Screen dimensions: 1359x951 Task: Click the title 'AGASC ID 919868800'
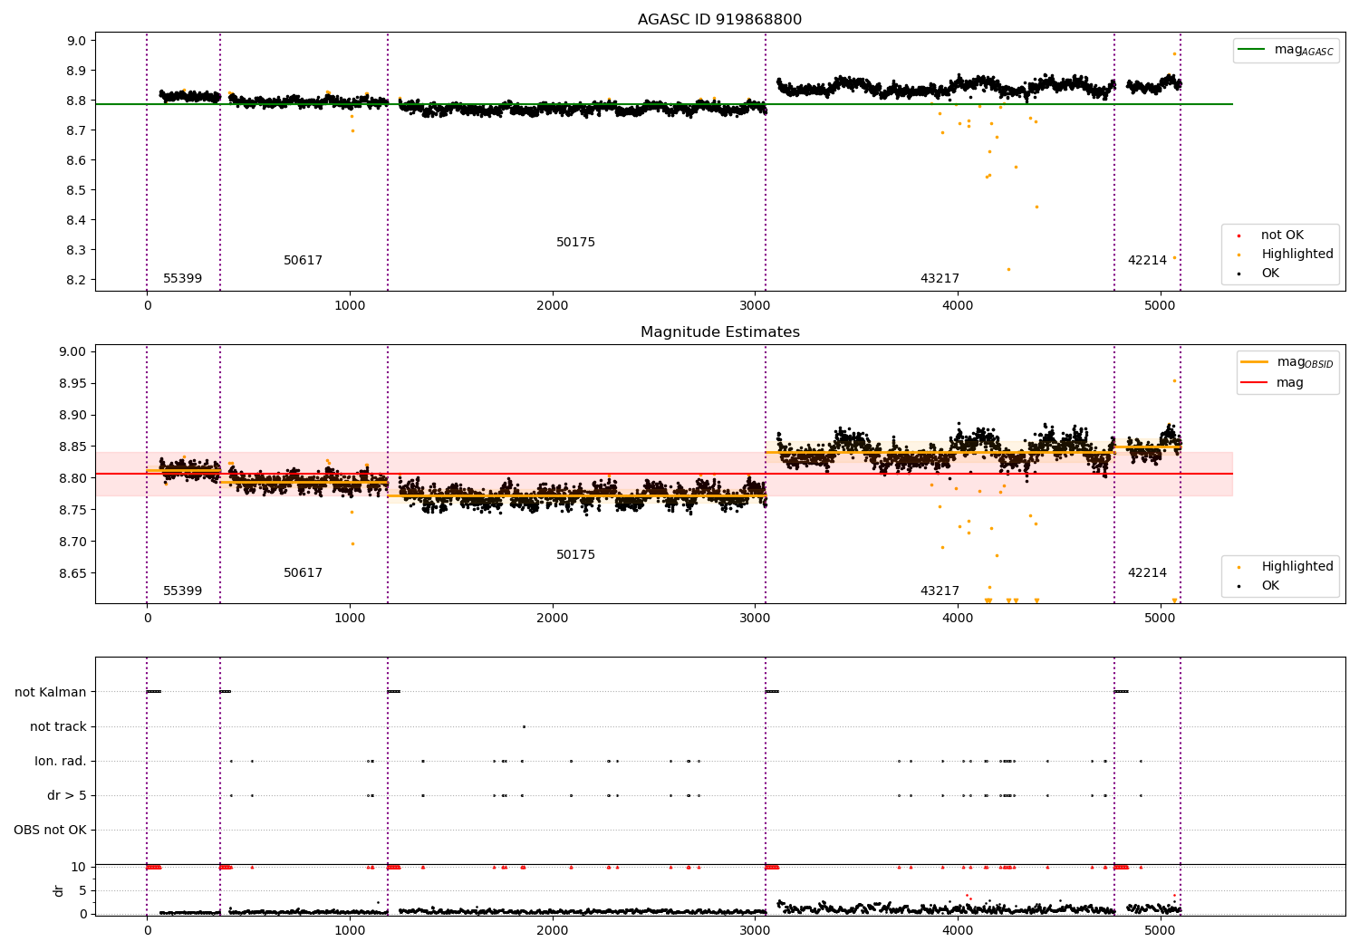(x=719, y=20)
